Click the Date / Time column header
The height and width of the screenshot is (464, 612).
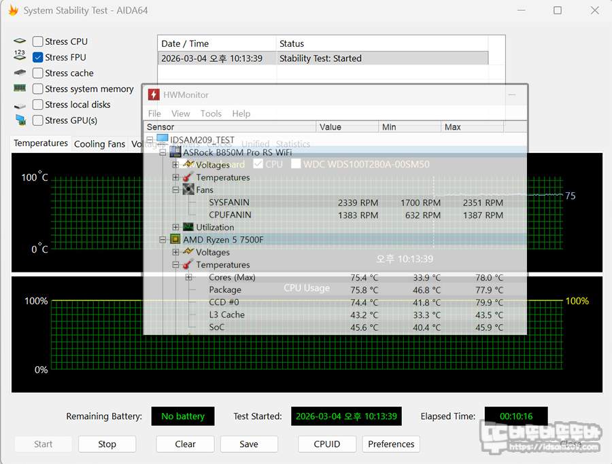coord(217,43)
